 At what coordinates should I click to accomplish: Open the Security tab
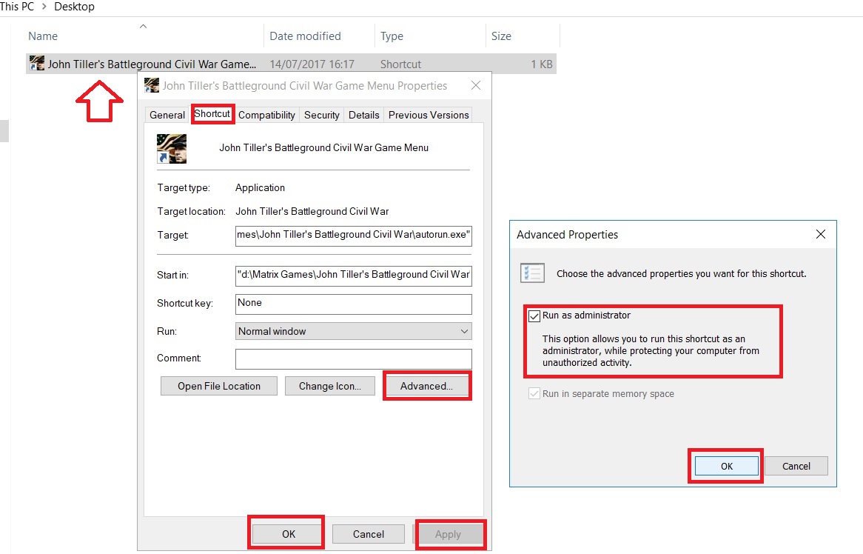(x=322, y=115)
